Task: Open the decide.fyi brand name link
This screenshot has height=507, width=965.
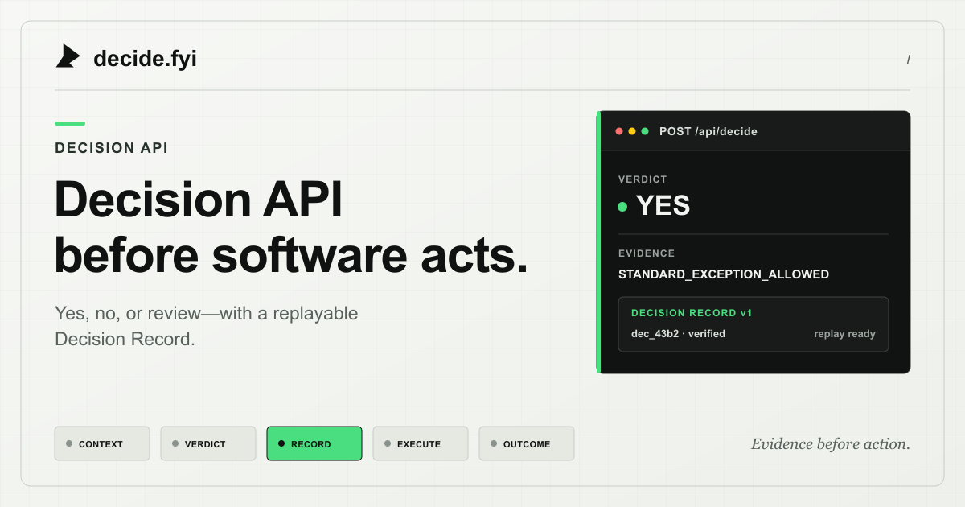Action: click(x=145, y=59)
